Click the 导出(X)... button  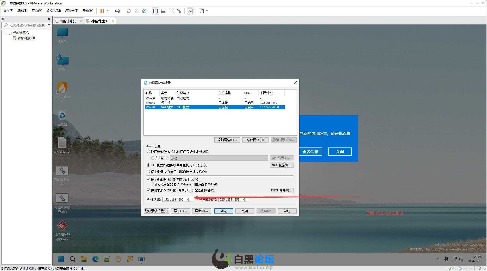pyautogui.click(x=202, y=211)
